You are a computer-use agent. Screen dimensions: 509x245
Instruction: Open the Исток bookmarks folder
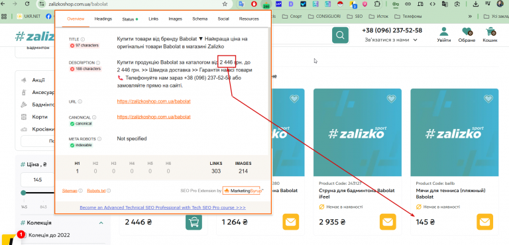[378, 17]
